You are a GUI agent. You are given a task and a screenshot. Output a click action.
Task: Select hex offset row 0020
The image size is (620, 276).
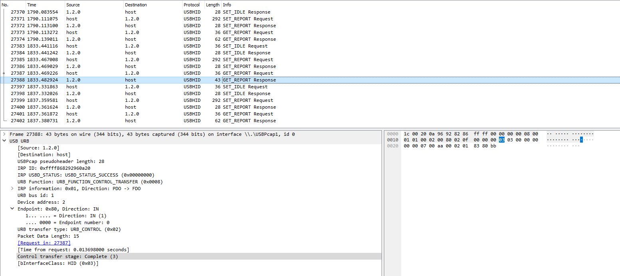[x=393, y=146]
